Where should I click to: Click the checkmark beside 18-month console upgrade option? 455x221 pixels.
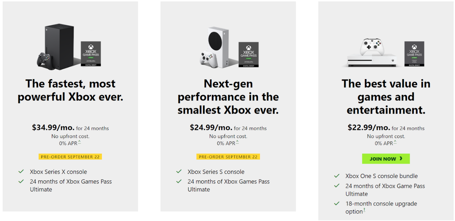[x=337, y=204]
